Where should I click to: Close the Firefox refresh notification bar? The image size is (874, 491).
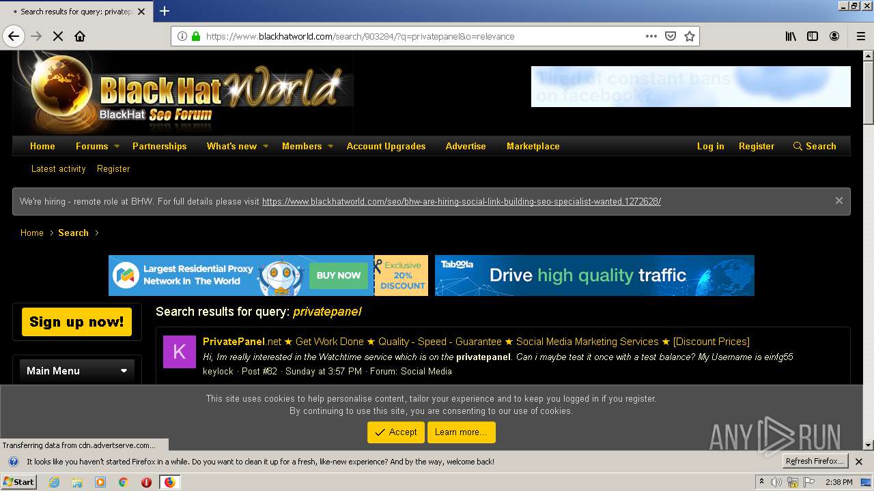pyautogui.click(x=859, y=462)
